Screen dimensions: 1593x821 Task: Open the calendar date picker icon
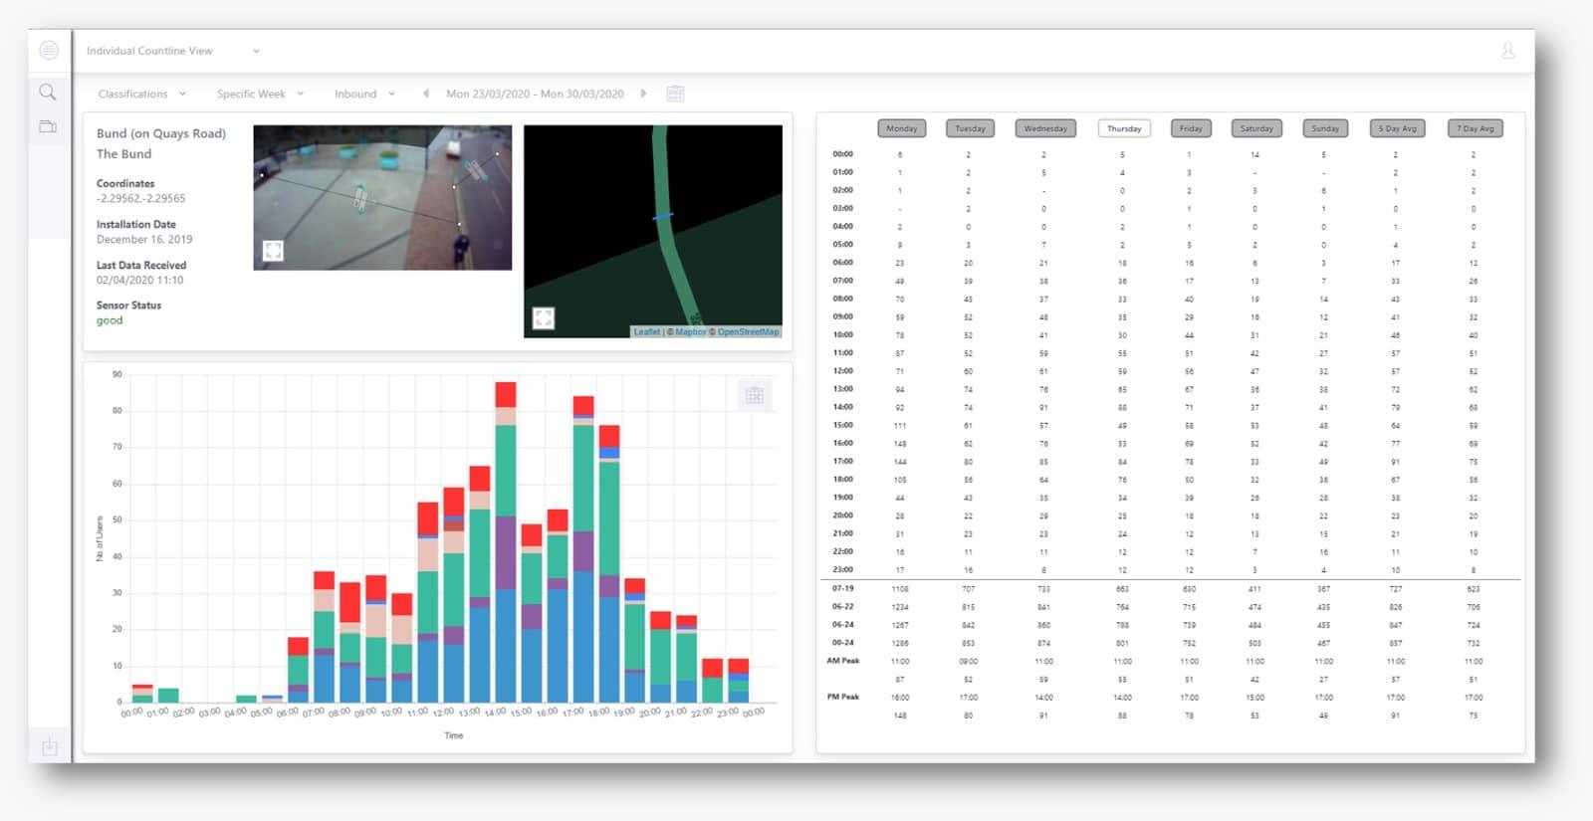[675, 94]
